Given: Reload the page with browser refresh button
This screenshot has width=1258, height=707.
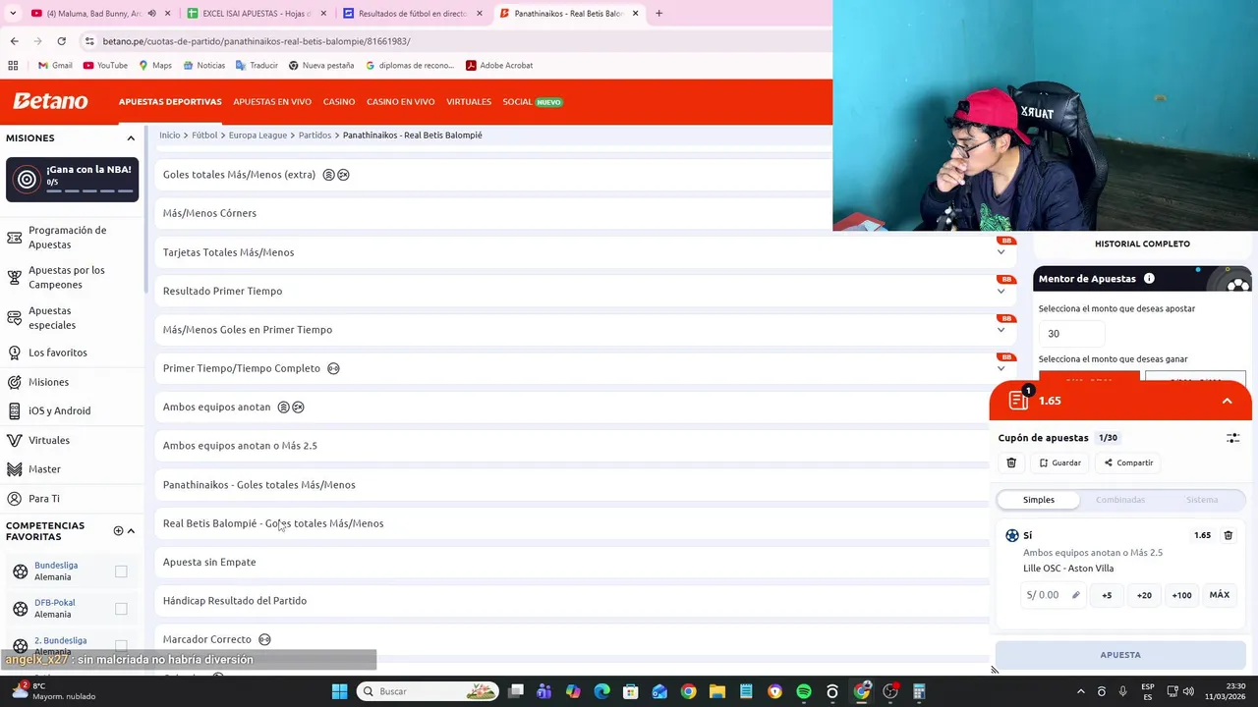Looking at the screenshot, I should tap(61, 41).
